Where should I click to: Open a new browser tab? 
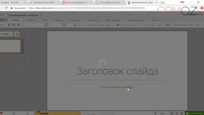click(x=163, y=3)
